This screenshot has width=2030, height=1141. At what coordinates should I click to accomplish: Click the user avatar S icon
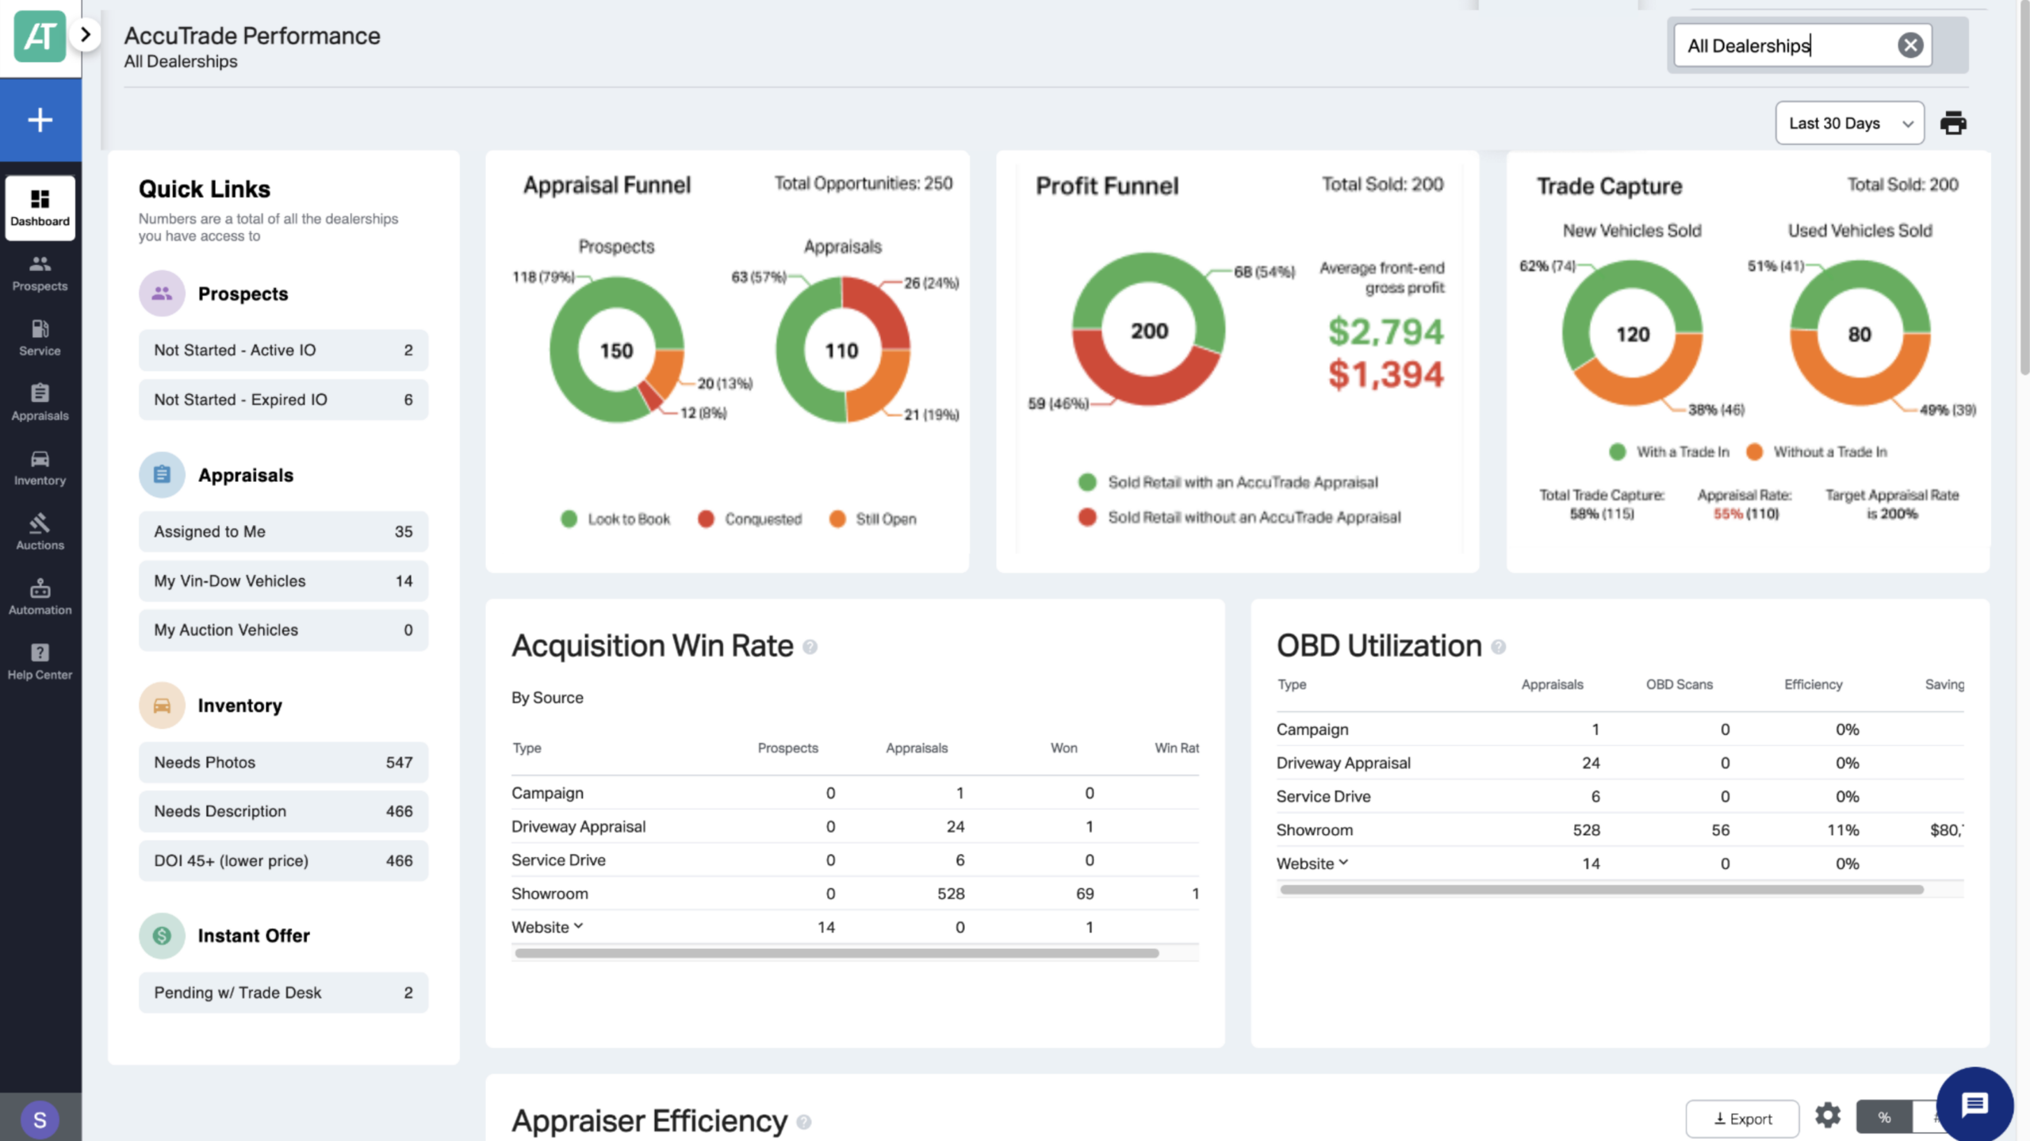coord(40,1119)
